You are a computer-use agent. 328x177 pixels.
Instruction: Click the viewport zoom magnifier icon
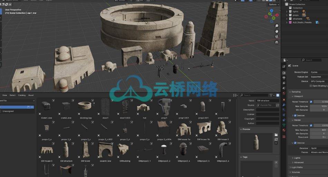(277, 26)
